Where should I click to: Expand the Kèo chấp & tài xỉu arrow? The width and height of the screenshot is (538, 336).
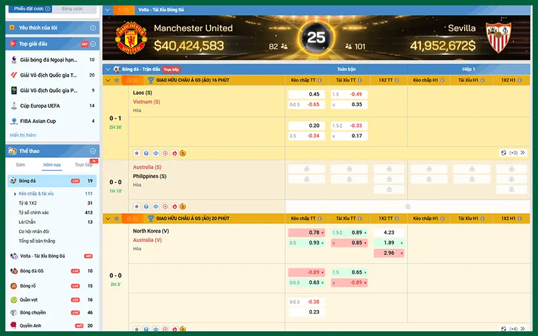[x=15, y=194]
